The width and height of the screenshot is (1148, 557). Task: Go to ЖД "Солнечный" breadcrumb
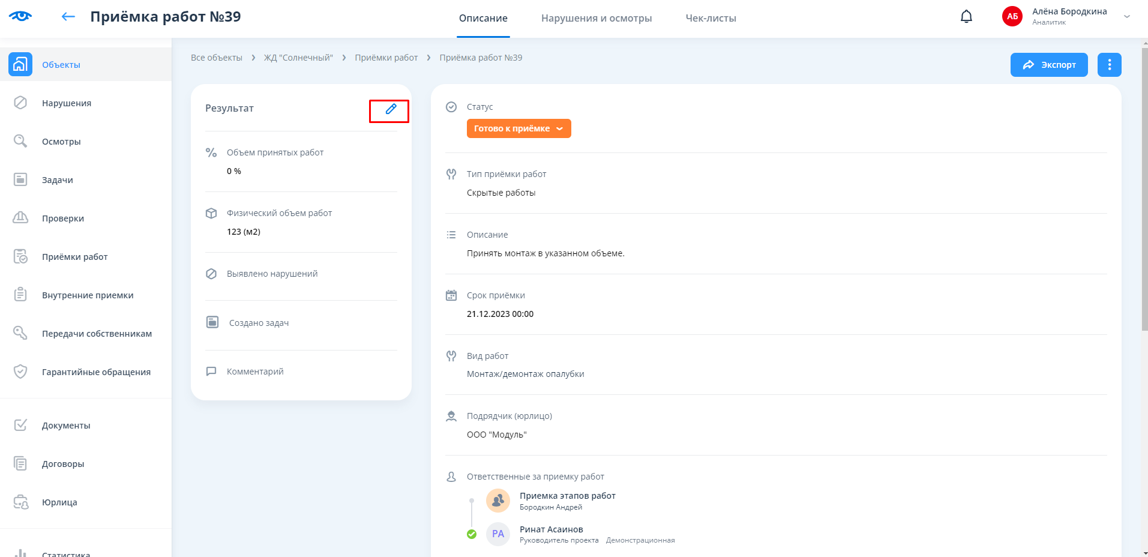298,58
